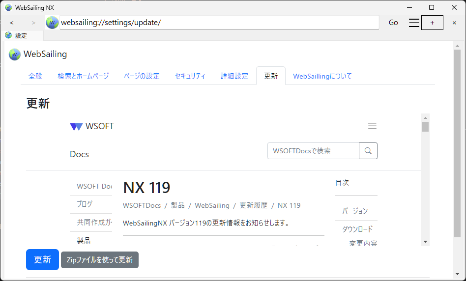Click the main window scrollbar up arrow
Image resolution: width=466 pixels, height=281 pixels.
[457, 46]
